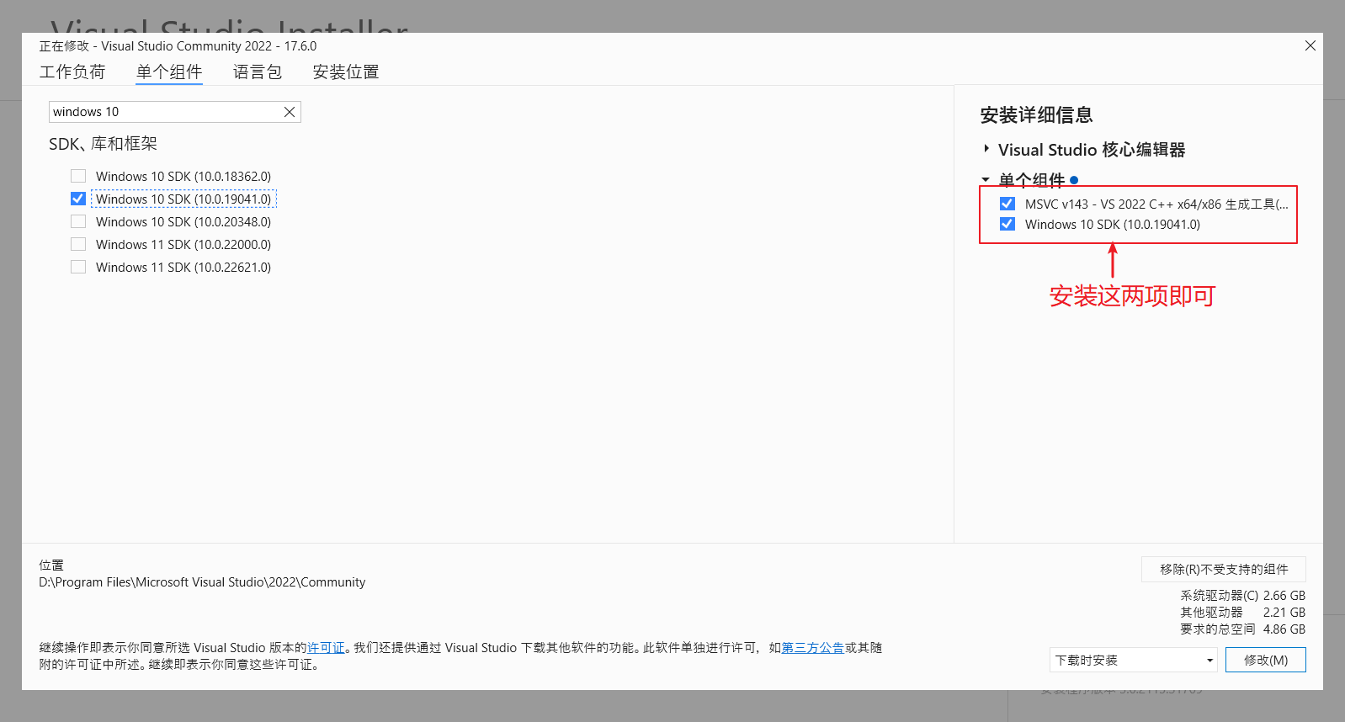Select the Windows 11 SDK (10.0.22621.0) label
This screenshot has width=1345, height=722.
(183, 267)
